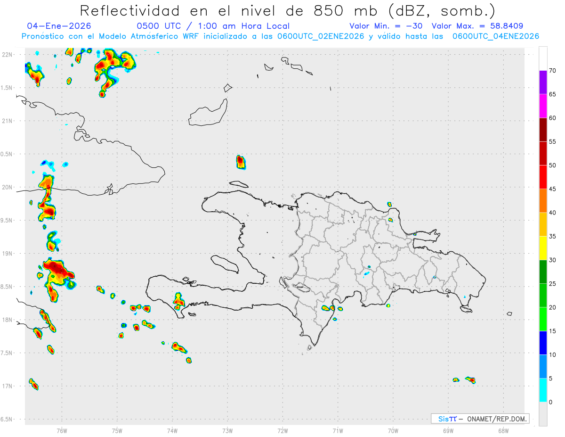Click the orange 40-45 dBZ color band
The width and height of the screenshot is (565, 437).
point(543,201)
